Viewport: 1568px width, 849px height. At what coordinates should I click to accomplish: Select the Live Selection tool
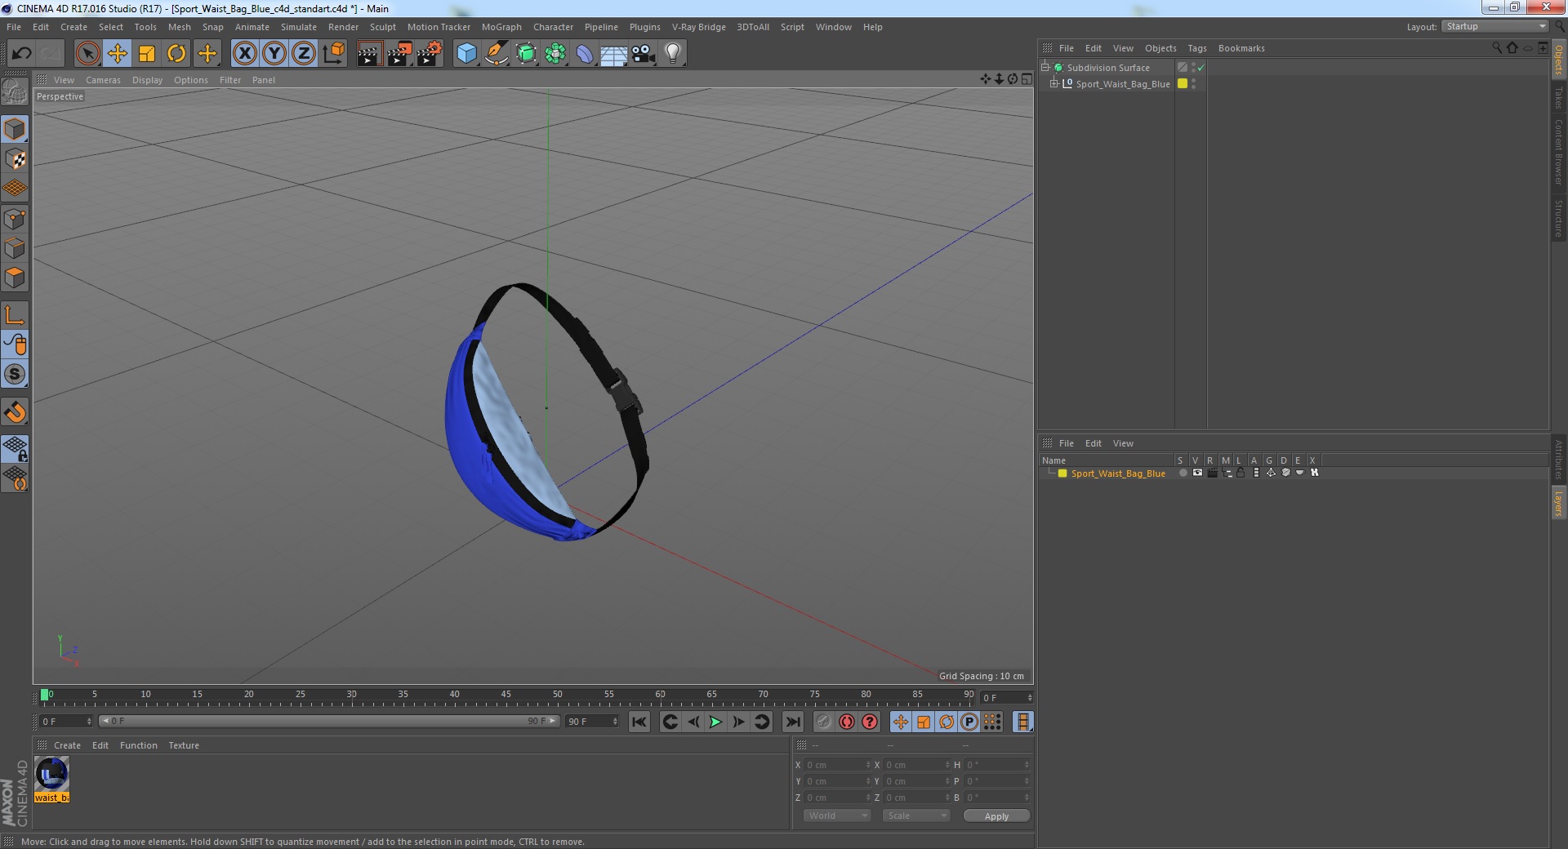[87, 54]
